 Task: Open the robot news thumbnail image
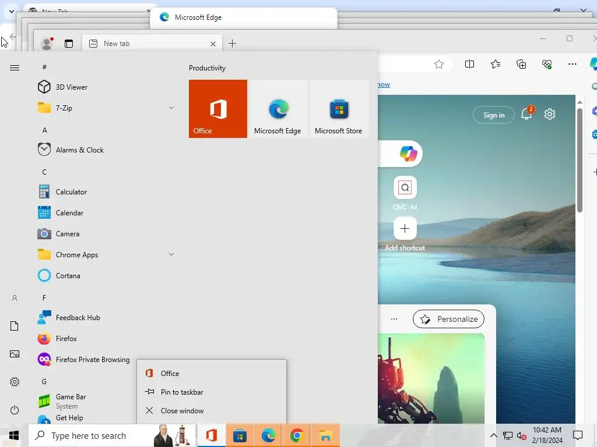[431, 378]
